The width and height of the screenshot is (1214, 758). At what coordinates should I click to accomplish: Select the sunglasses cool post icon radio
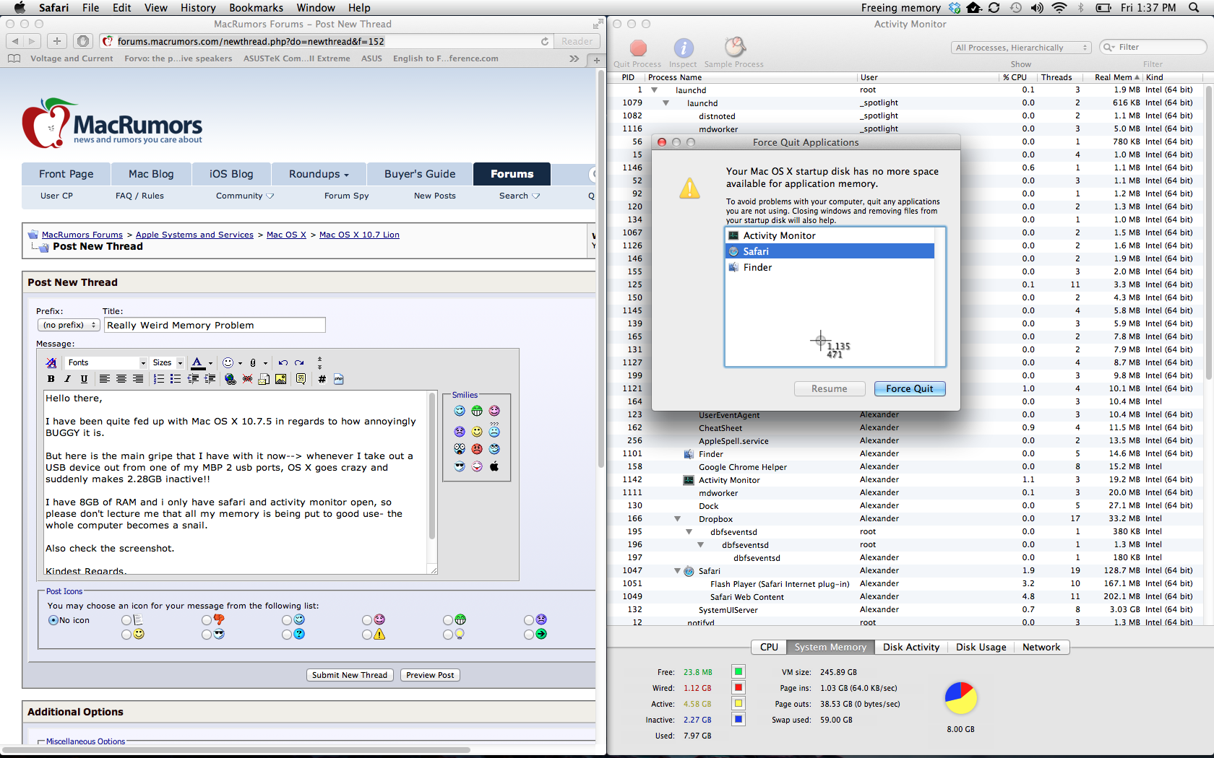[x=207, y=635]
